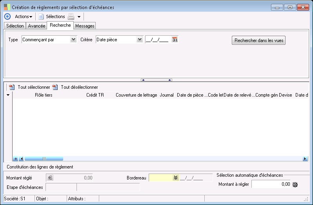Click the horizontal scrollbar left arrow
Screen dimensions: 313x205
point(22,159)
